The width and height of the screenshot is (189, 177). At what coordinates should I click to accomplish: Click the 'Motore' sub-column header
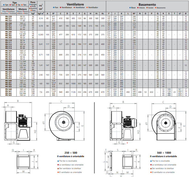(23, 9)
